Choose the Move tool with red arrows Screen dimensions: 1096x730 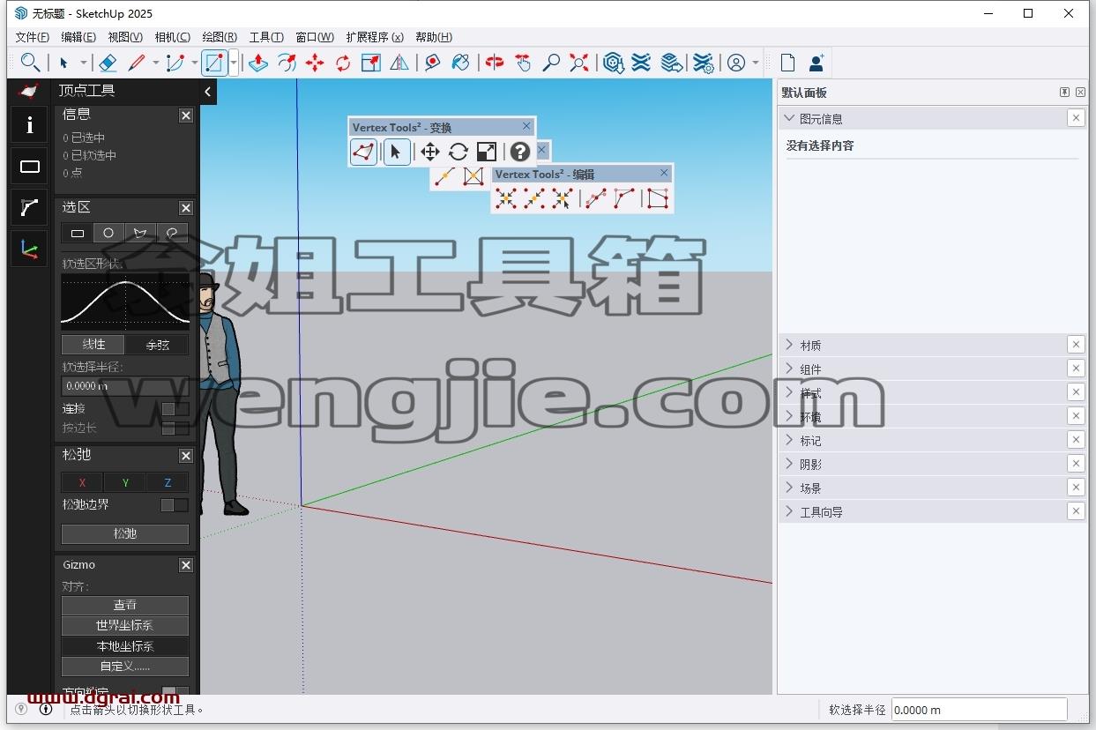pos(315,63)
